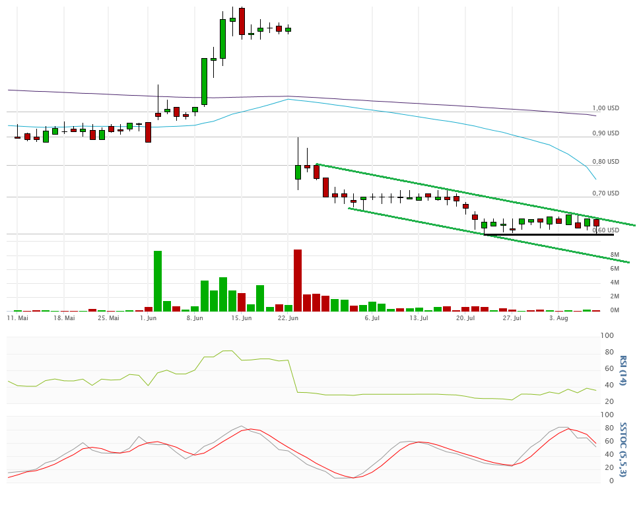639x505 pixels.
Task: Click the tallest green volume bar
Action: (158, 281)
